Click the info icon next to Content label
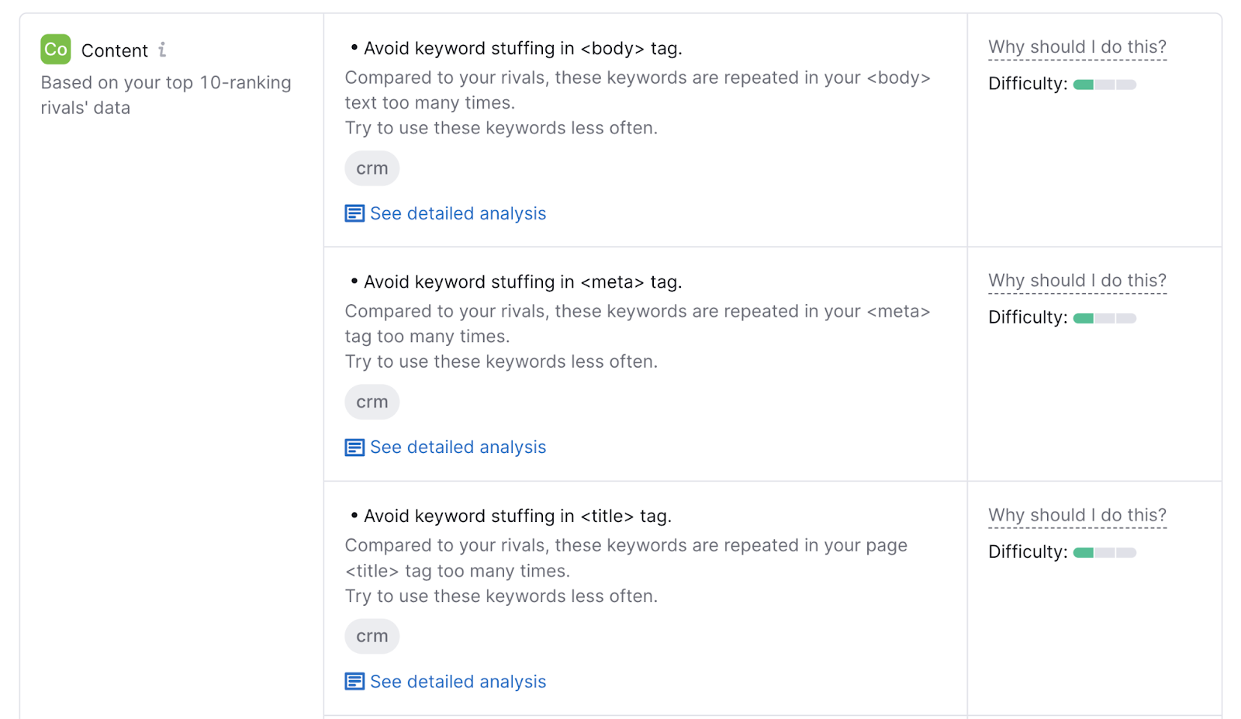Viewport: 1241px width, 719px height. (162, 50)
